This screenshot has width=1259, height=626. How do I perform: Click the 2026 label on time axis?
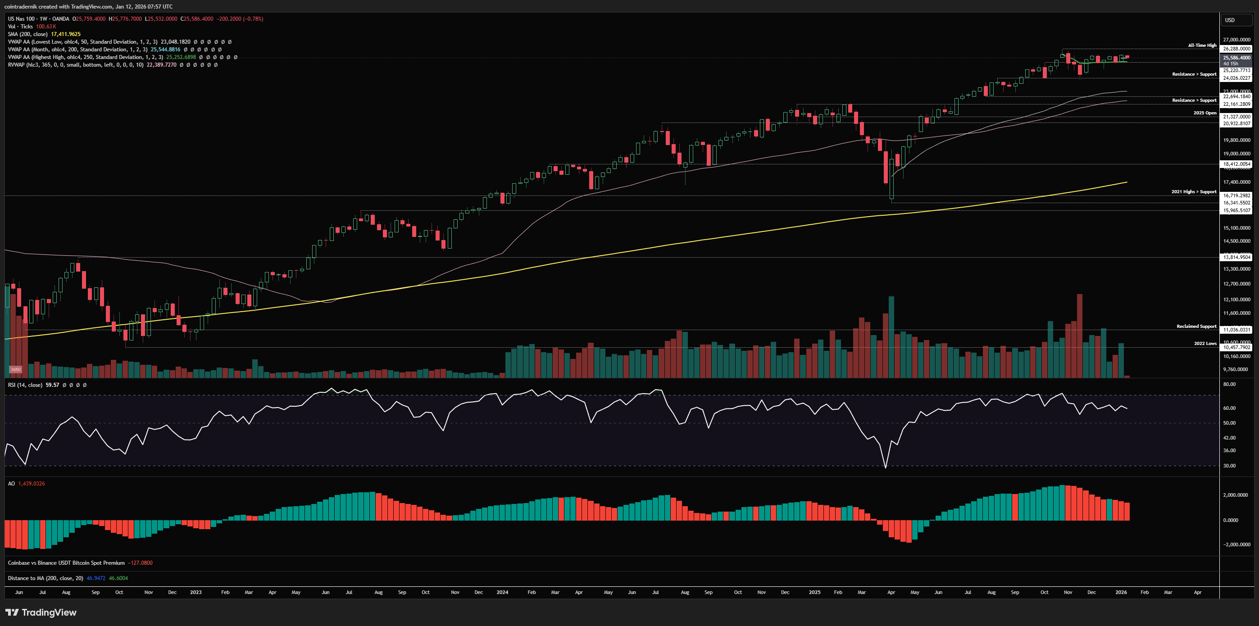pos(1121,592)
